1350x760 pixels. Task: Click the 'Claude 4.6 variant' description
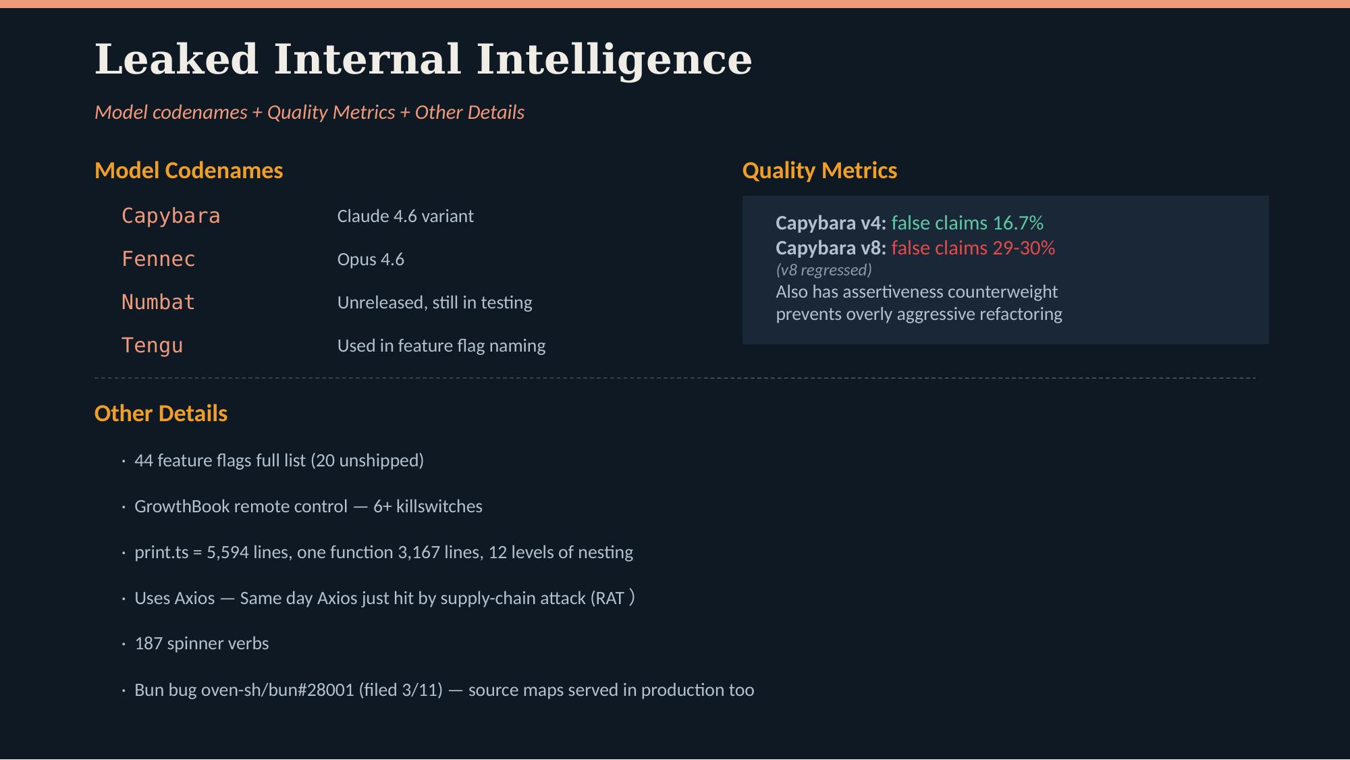pyautogui.click(x=405, y=216)
